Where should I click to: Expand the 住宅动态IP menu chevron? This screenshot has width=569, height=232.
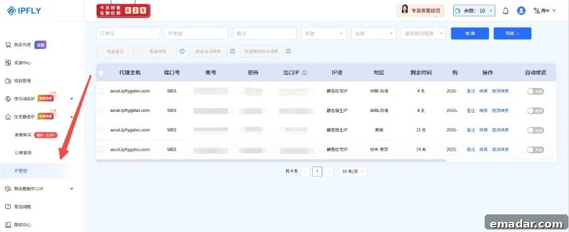pyautogui.click(x=72, y=99)
